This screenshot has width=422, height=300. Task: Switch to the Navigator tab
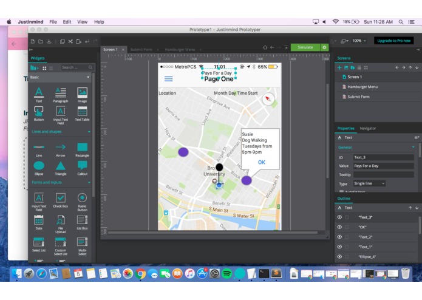point(367,128)
